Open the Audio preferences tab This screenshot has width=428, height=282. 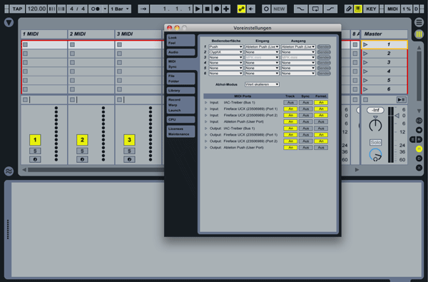180,52
